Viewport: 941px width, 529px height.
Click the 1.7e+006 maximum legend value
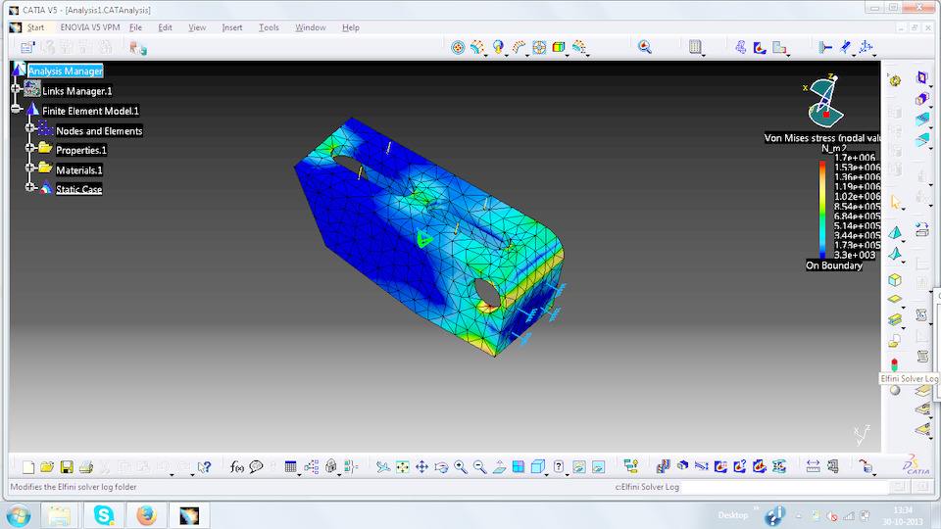click(x=855, y=158)
